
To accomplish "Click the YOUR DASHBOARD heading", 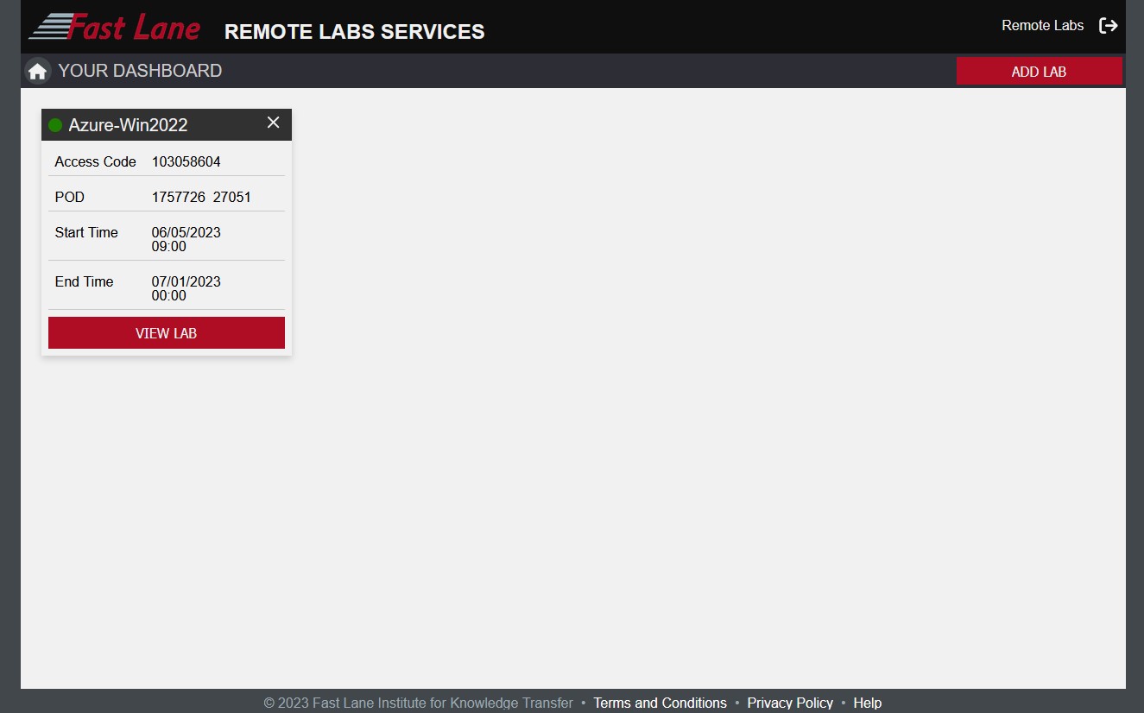I will (140, 71).
